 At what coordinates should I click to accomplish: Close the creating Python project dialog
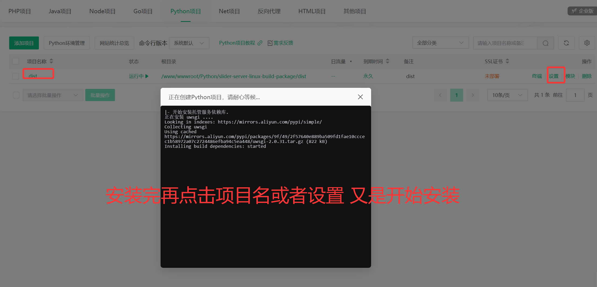point(360,97)
